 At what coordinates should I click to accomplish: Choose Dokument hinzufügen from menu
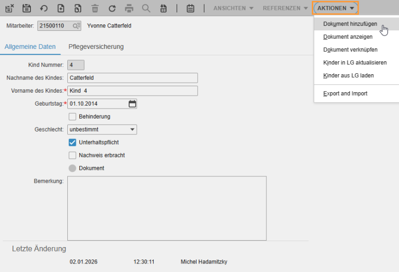coord(357,24)
